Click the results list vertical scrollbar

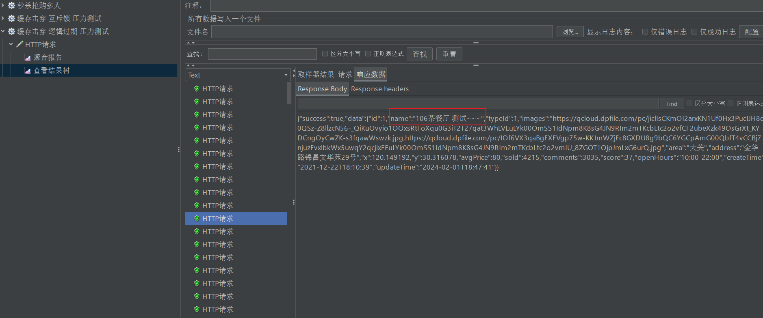point(289,93)
